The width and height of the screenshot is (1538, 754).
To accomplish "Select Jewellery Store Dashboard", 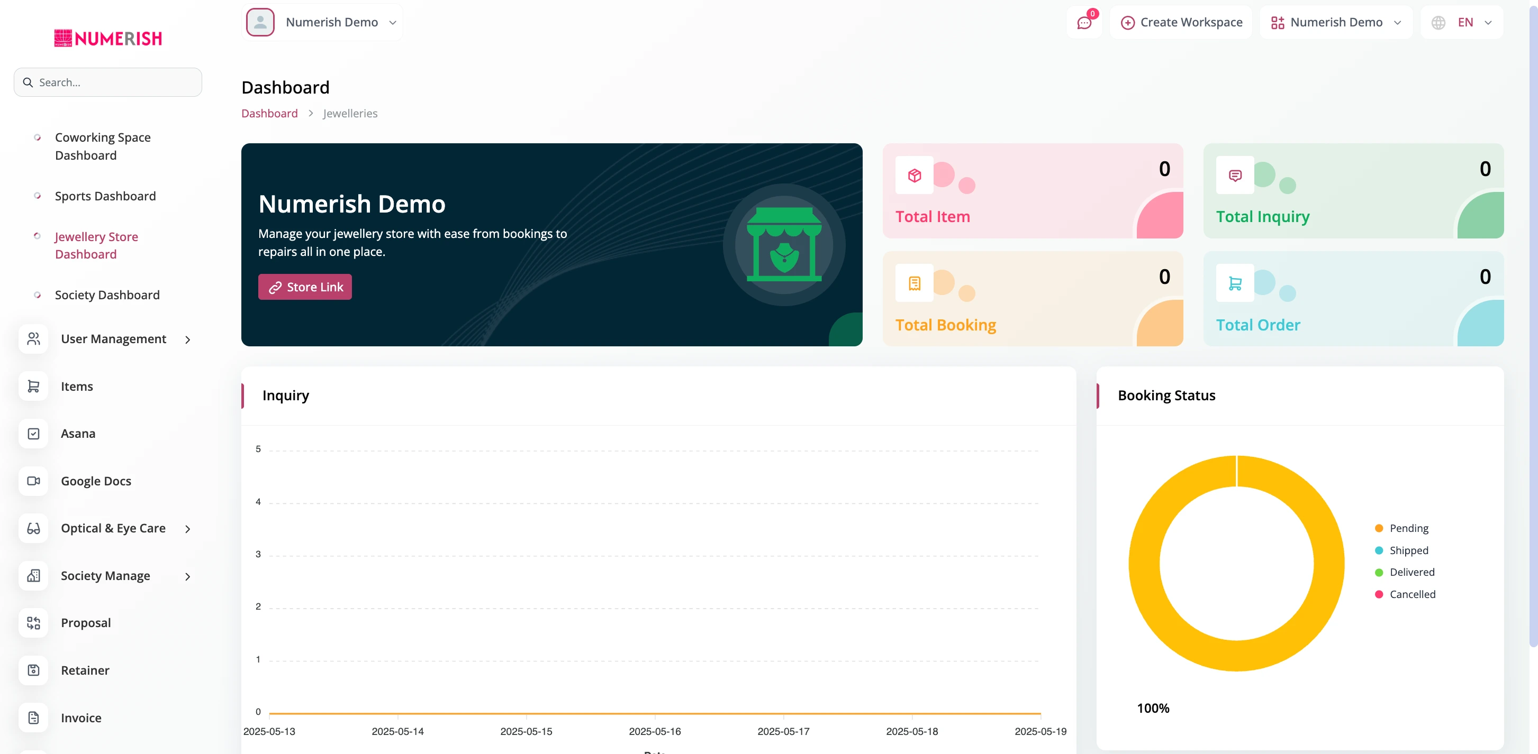I will click(96, 245).
